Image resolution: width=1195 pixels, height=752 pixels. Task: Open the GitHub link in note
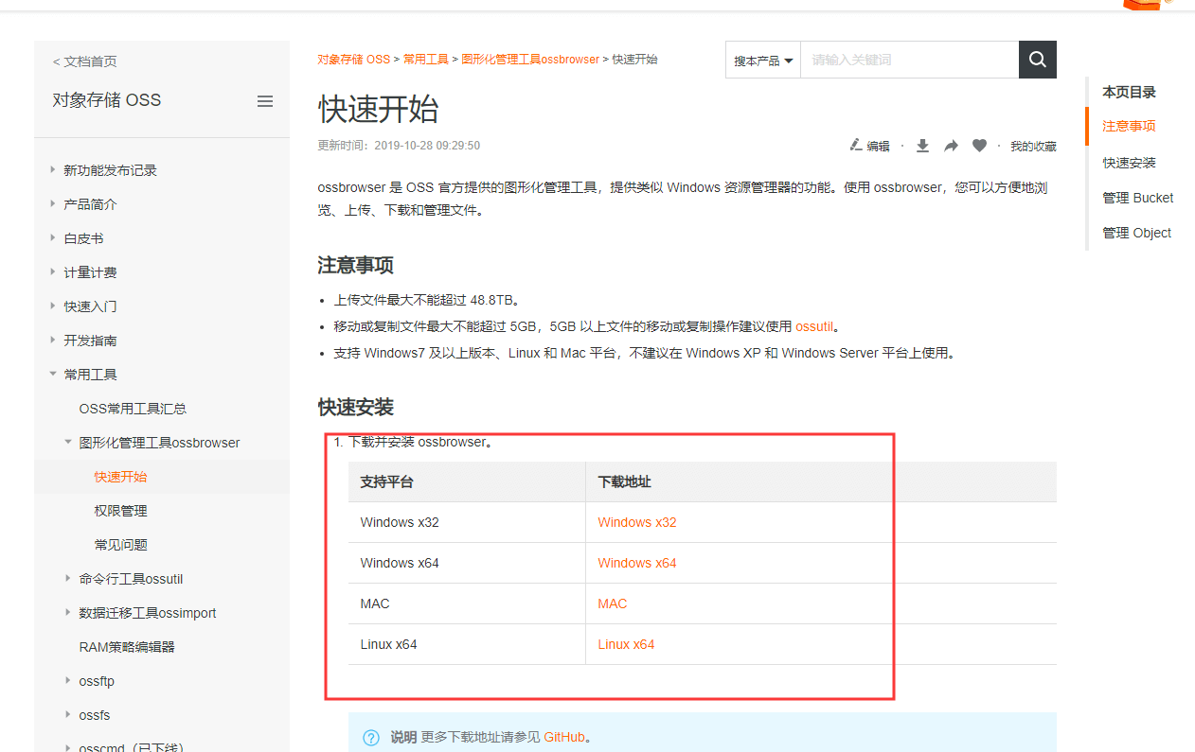[564, 737]
